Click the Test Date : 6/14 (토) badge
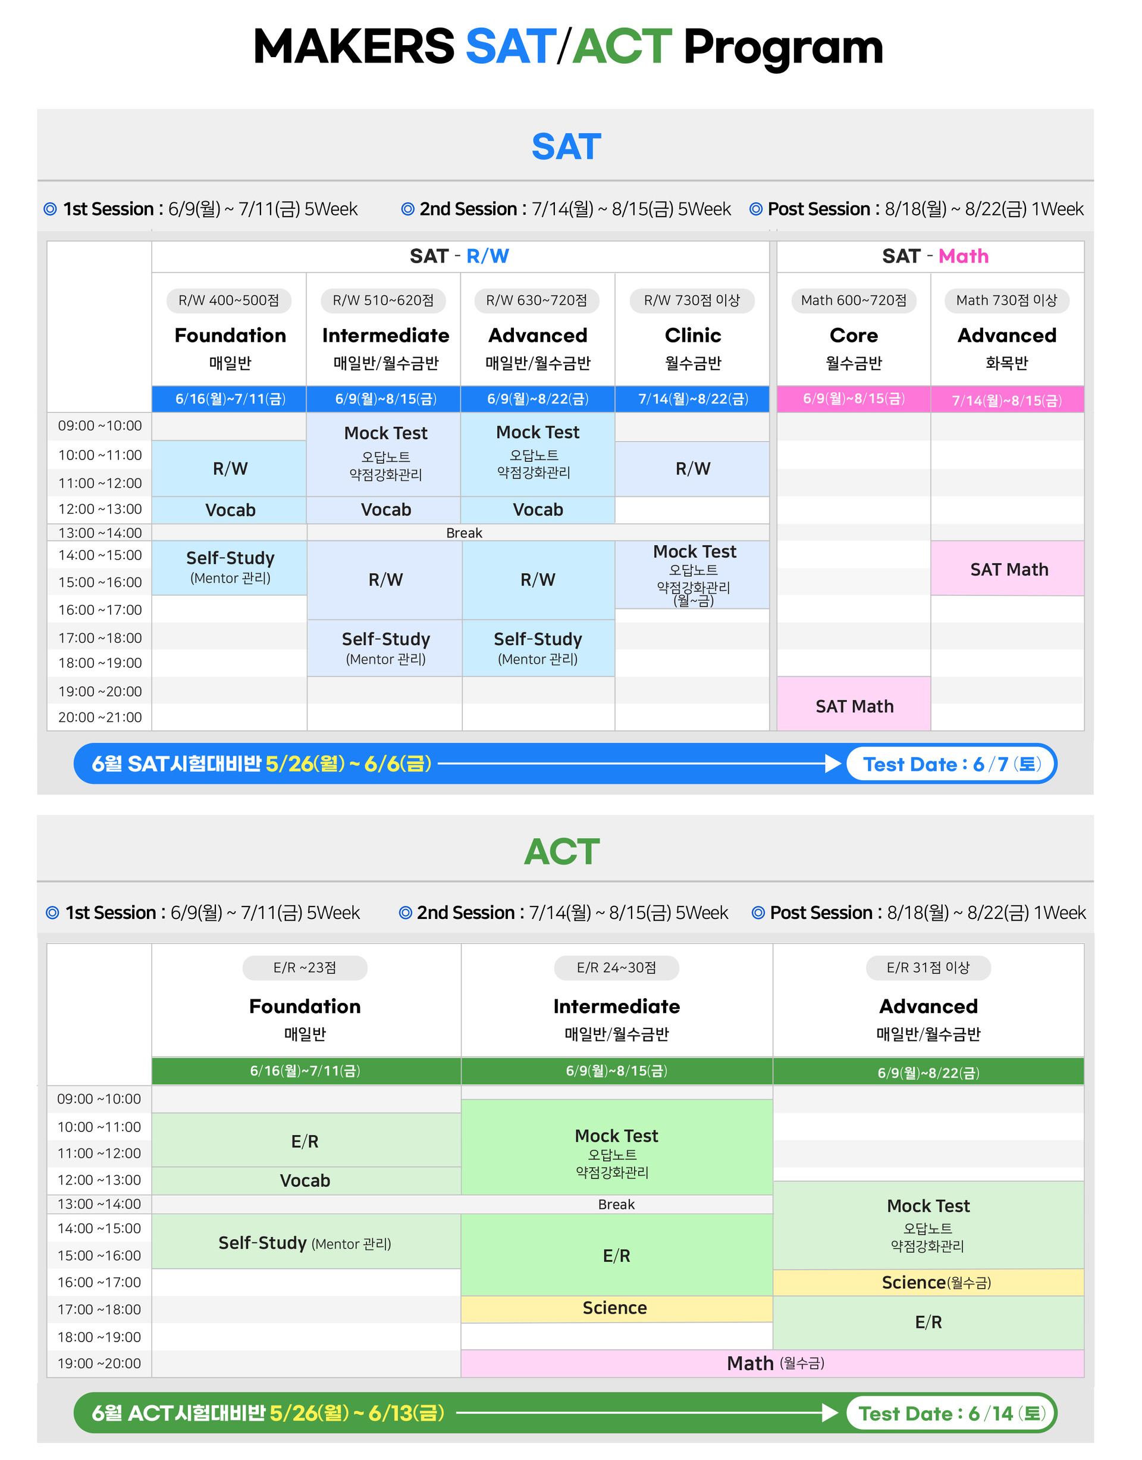The image size is (1142, 1460). [x=951, y=1412]
